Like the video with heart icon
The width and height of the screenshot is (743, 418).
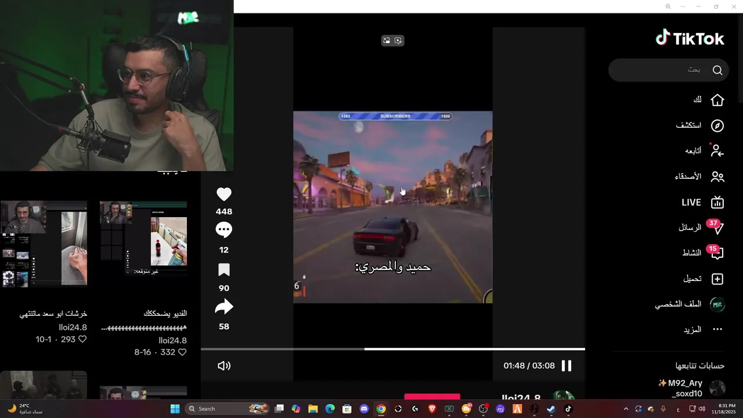coord(224,194)
